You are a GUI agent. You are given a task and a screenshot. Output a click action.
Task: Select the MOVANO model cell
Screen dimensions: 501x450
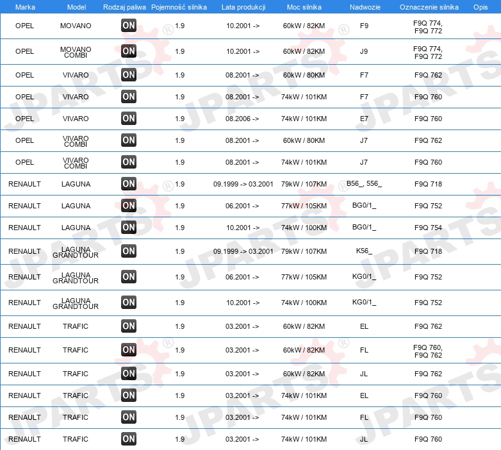(x=76, y=26)
